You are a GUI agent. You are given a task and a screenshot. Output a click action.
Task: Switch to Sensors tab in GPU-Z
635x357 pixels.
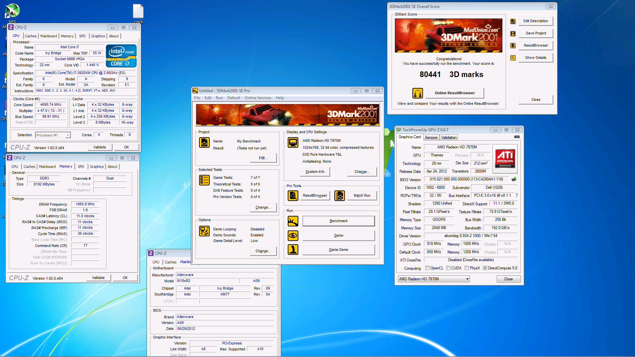click(x=431, y=138)
